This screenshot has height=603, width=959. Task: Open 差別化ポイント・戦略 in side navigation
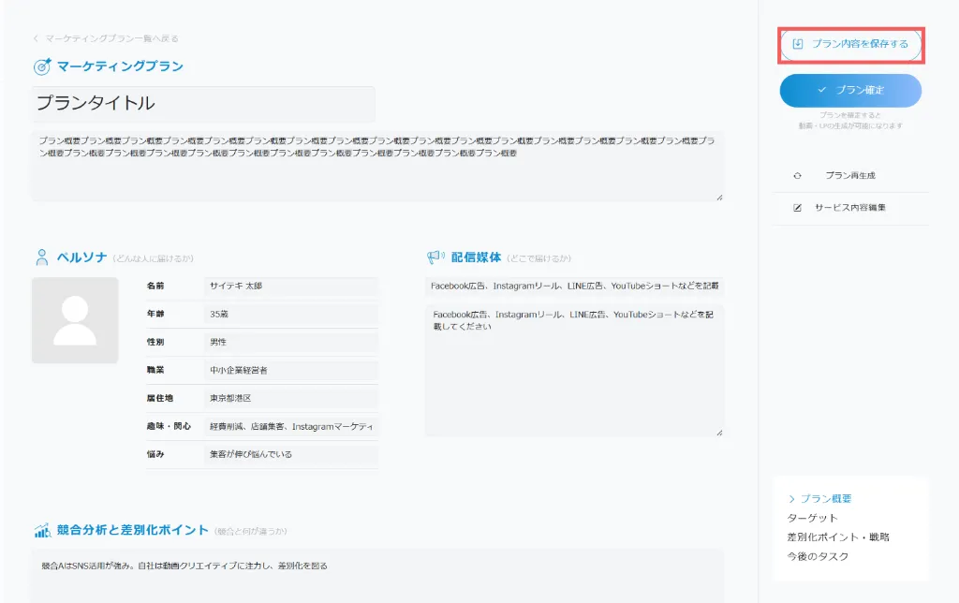point(838,537)
